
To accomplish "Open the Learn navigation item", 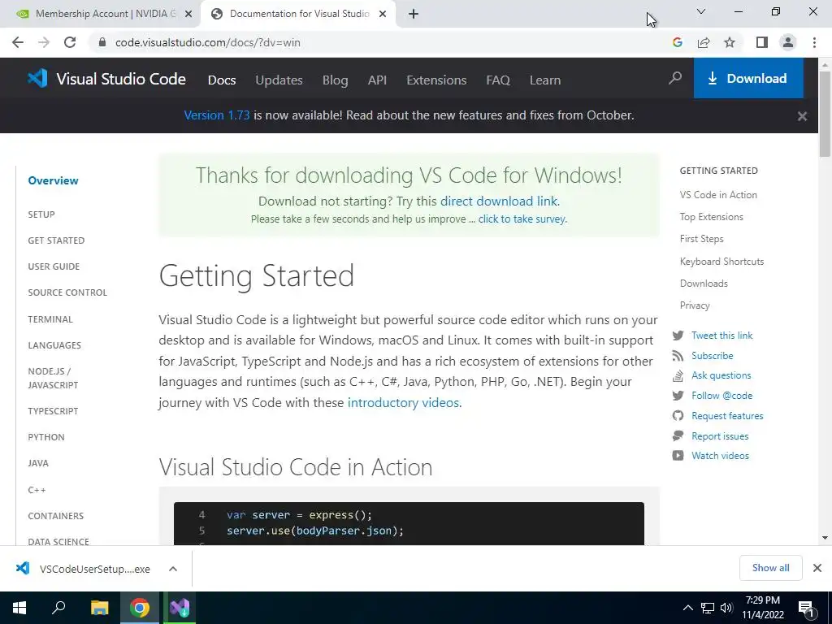I will (x=545, y=80).
